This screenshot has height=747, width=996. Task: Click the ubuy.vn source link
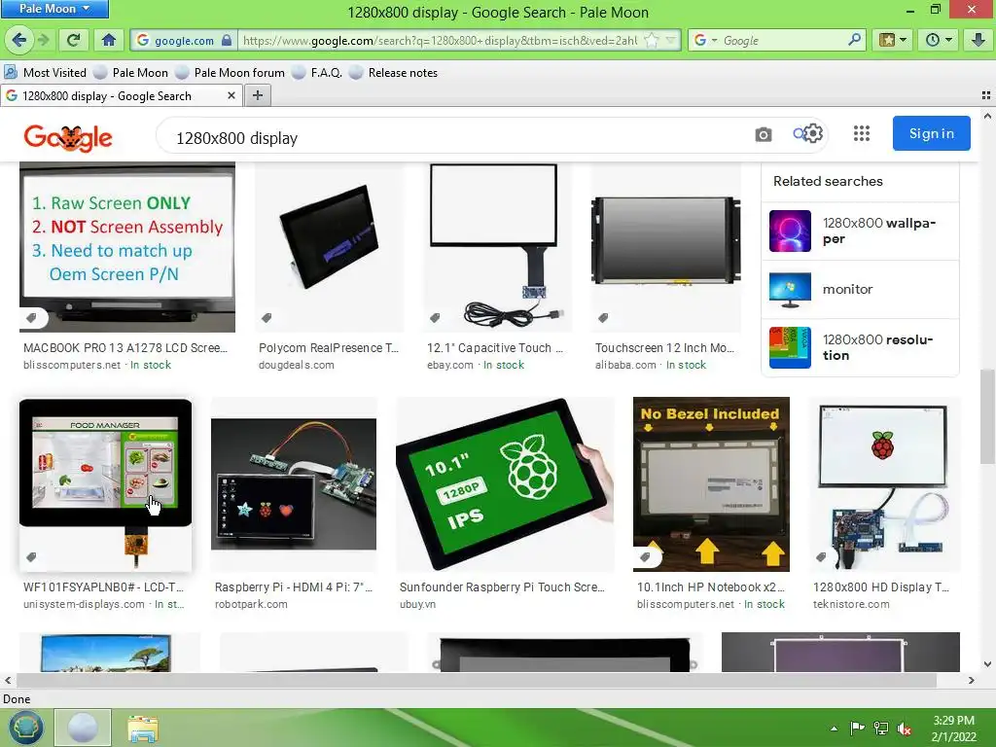click(417, 605)
